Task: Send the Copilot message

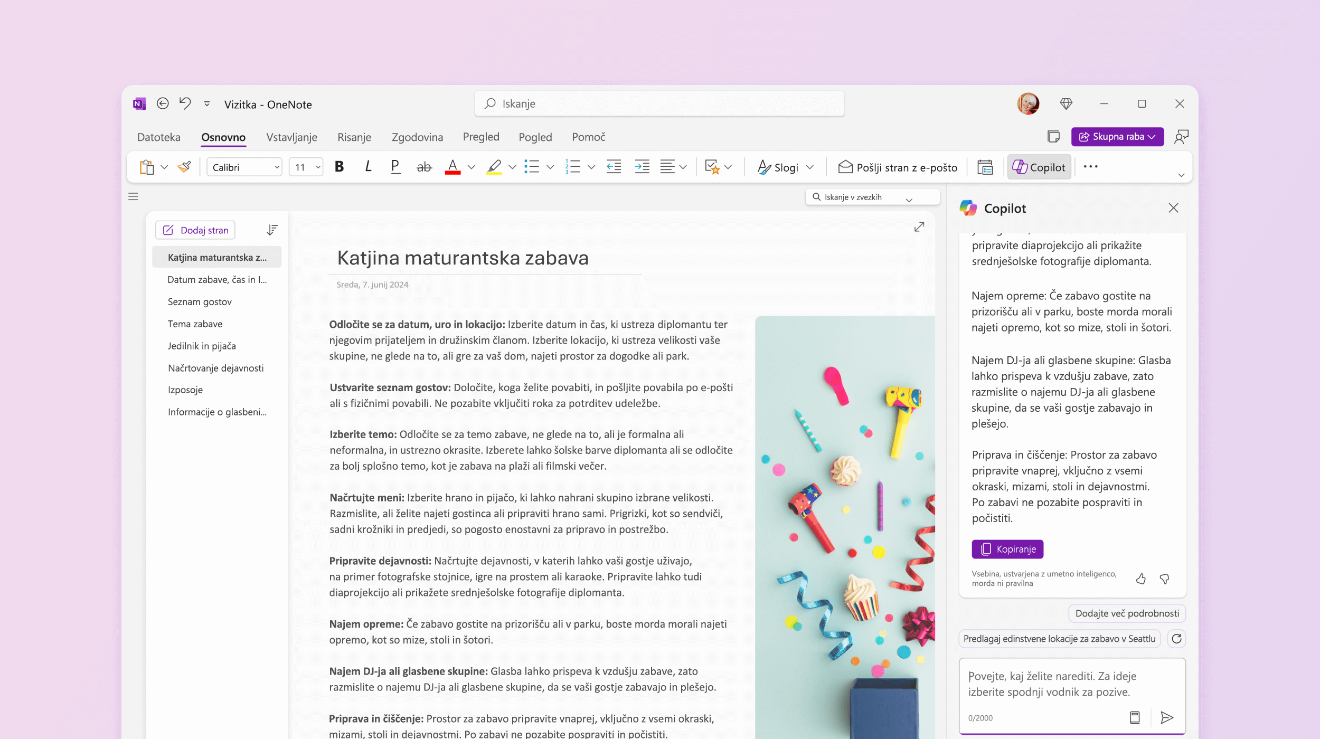Action: tap(1167, 717)
